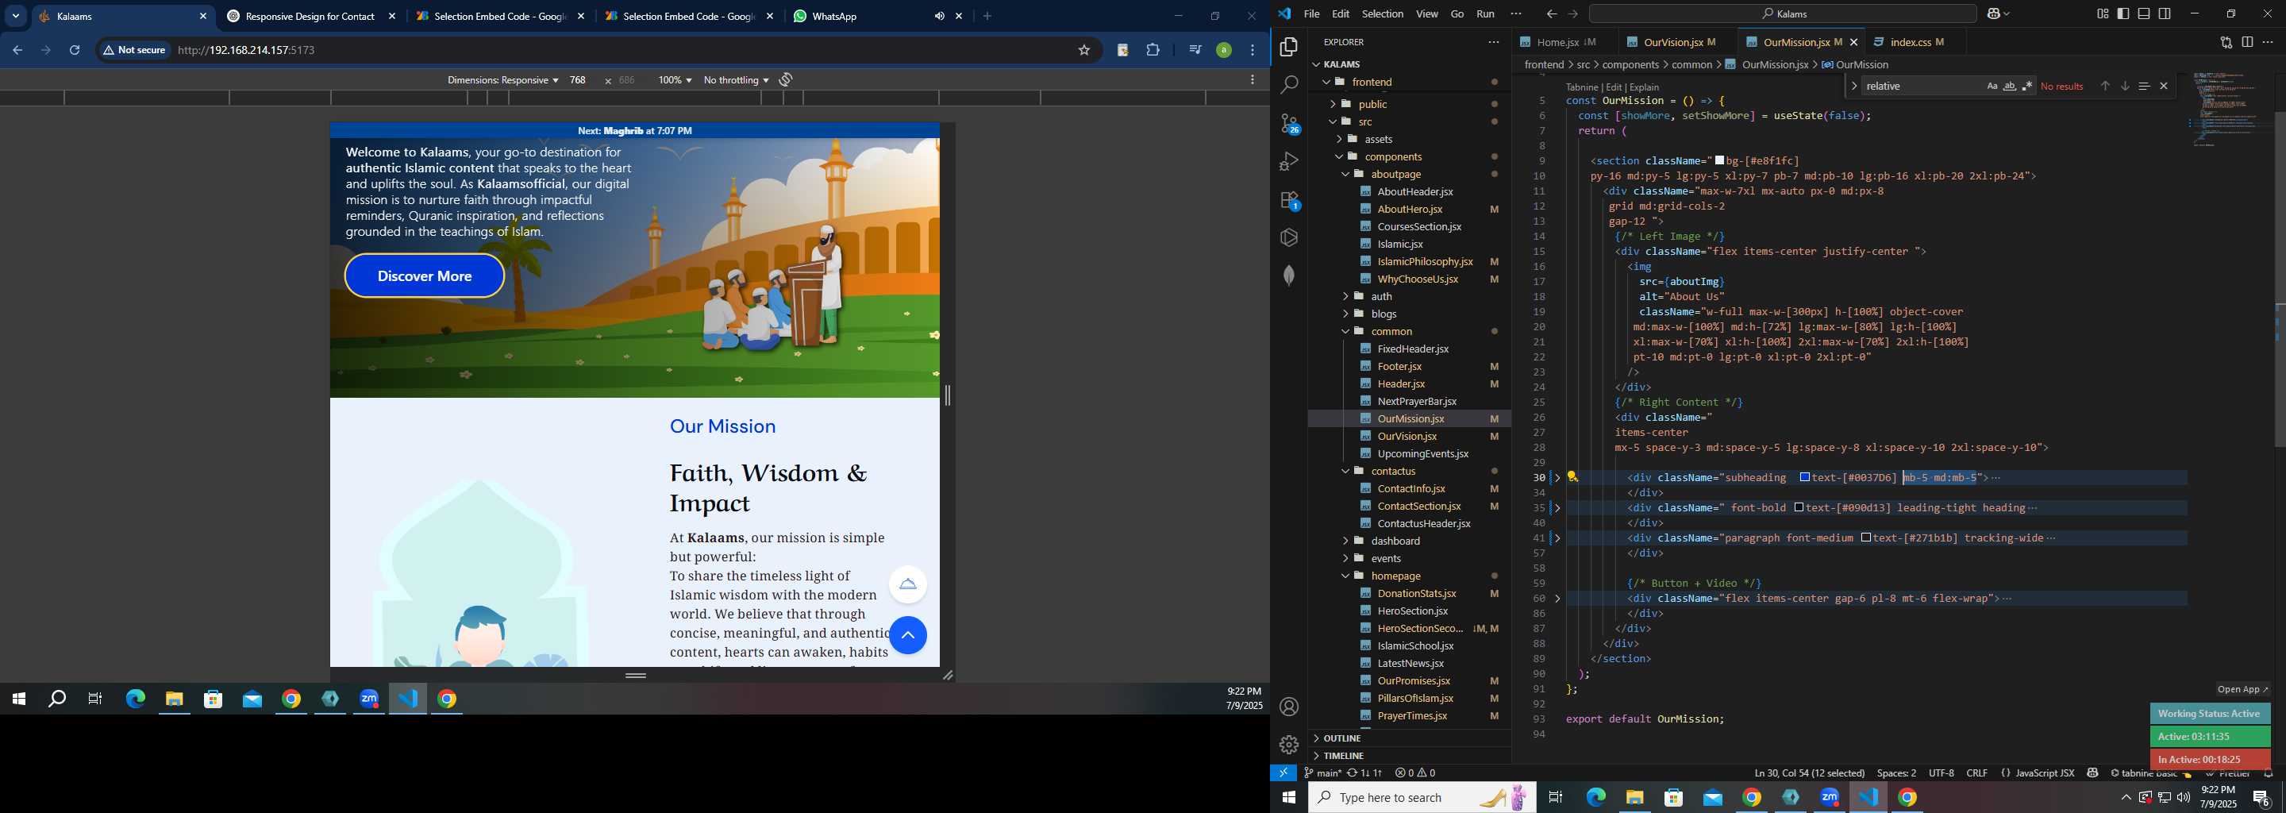Bookmark this page with the star icon
2286x813 pixels.
tap(1083, 51)
